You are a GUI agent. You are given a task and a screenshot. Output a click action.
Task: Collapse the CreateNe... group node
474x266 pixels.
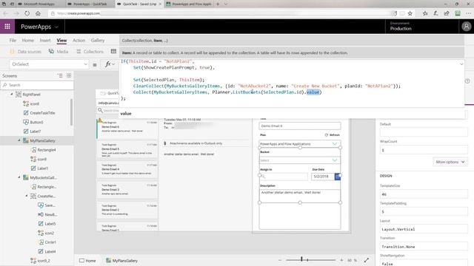[27, 196]
